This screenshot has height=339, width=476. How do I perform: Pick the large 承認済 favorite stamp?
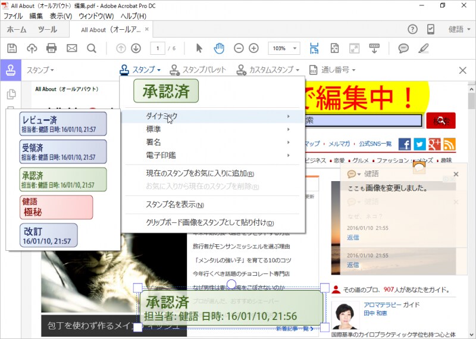point(166,91)
